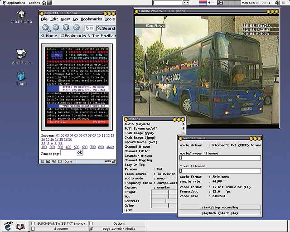Click the terminal launcher in the top panel

click(49, 3)
